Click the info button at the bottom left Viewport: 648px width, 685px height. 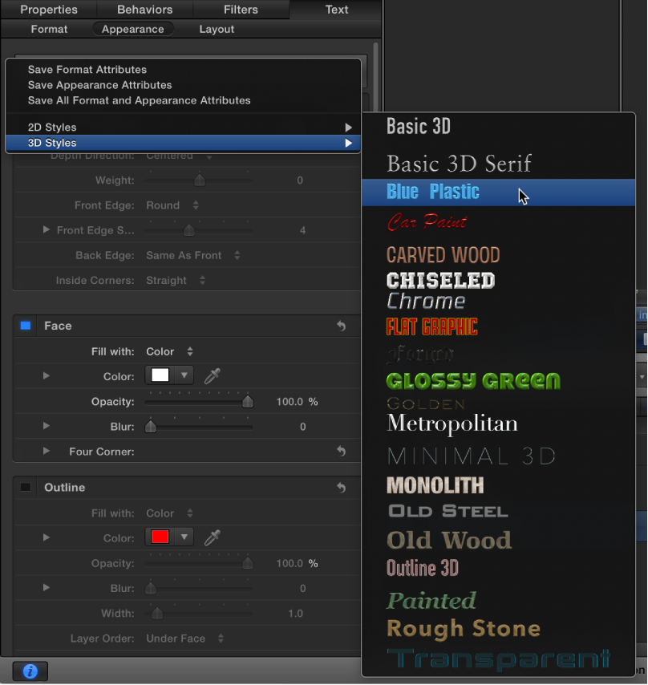coord(30,671)
